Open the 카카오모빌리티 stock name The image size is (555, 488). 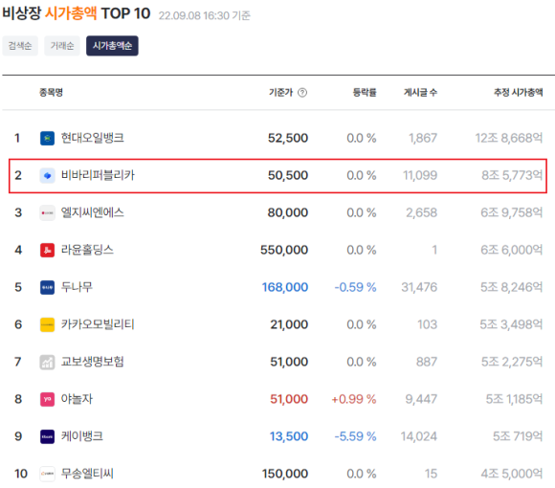tap(98, 324)
